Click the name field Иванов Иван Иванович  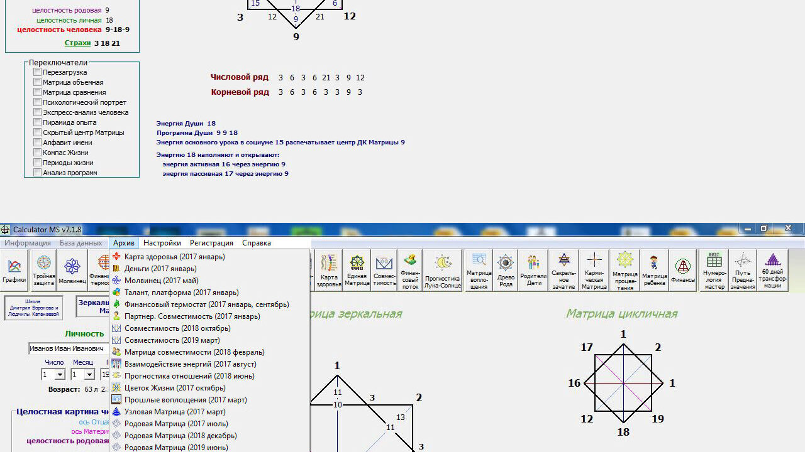coord(67,348)
